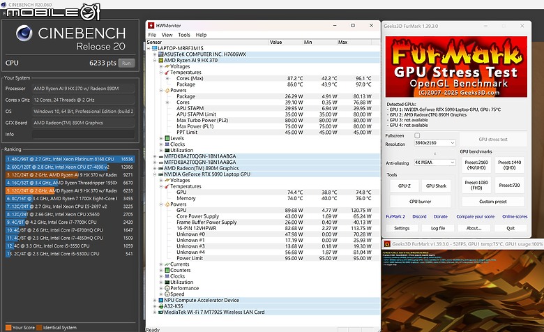This screenshot has height=332, width=544.
Task: Open the Tools menu in HWMonitor
Action: tap(184, 35)
